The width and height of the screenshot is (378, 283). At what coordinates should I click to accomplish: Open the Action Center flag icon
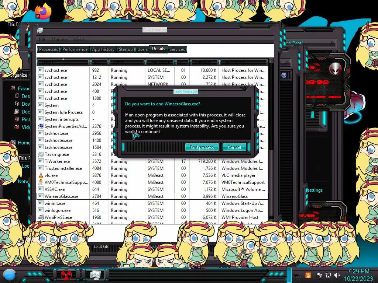coord(319,275)
